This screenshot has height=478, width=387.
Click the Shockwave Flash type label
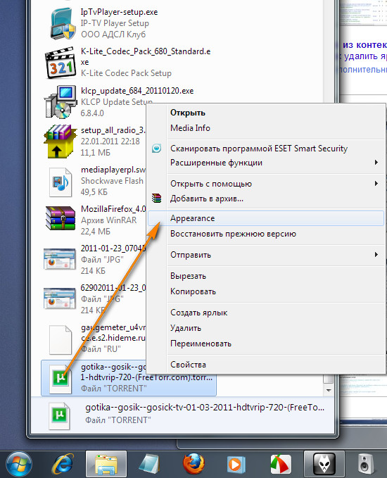pos(112,181)
